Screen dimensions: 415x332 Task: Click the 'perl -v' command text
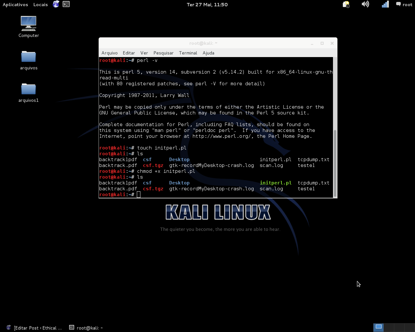(147, 60)
